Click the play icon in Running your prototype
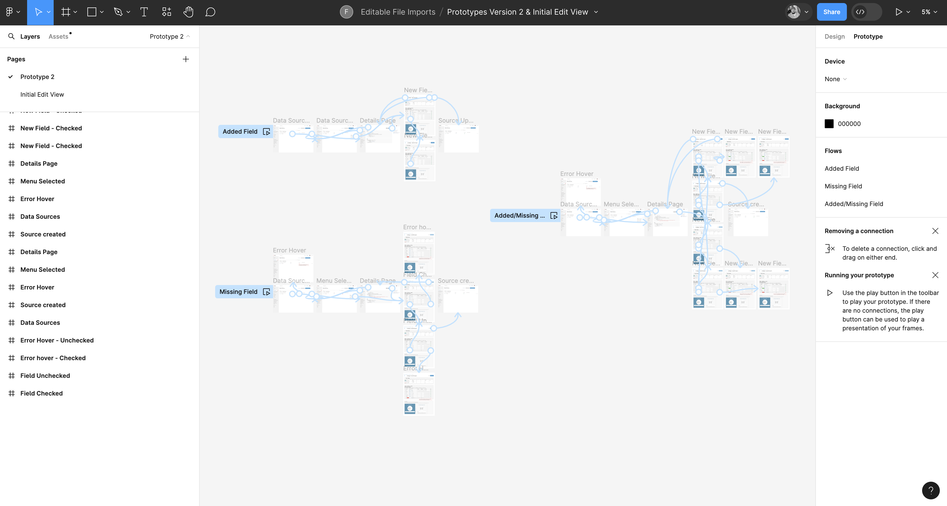Image resolution: width=947 pixels, height=506 pixels. 830,293
